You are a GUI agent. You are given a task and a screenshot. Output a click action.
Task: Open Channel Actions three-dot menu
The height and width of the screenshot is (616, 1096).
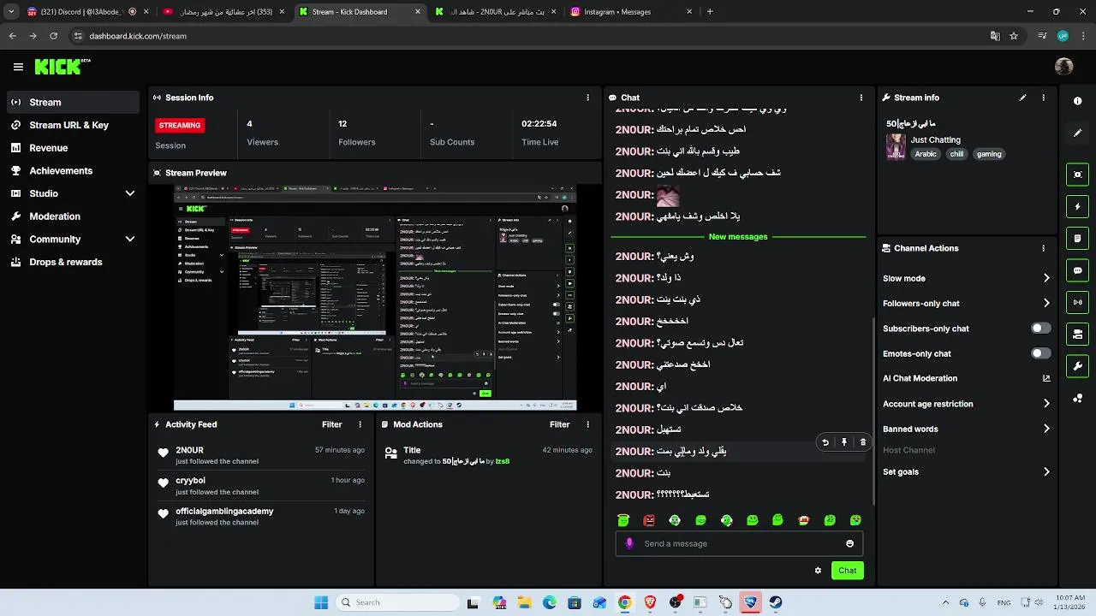tap(1043, 248)
